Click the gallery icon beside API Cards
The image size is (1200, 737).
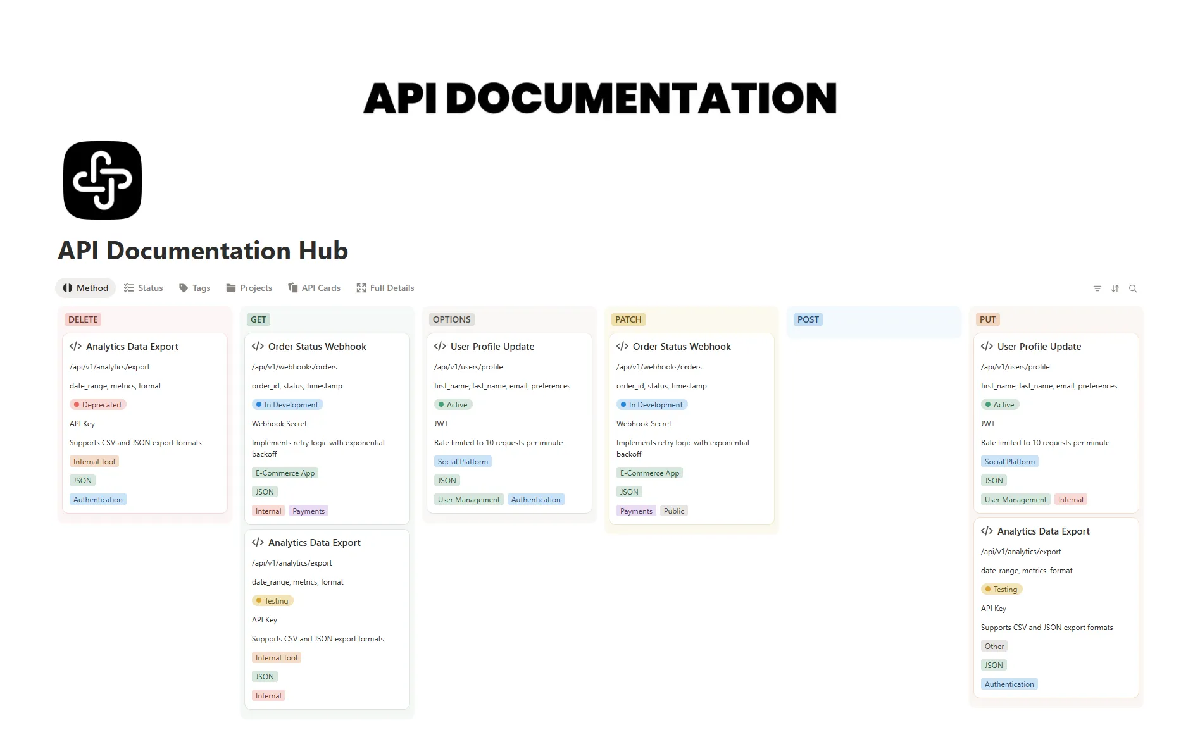point(292,288)
